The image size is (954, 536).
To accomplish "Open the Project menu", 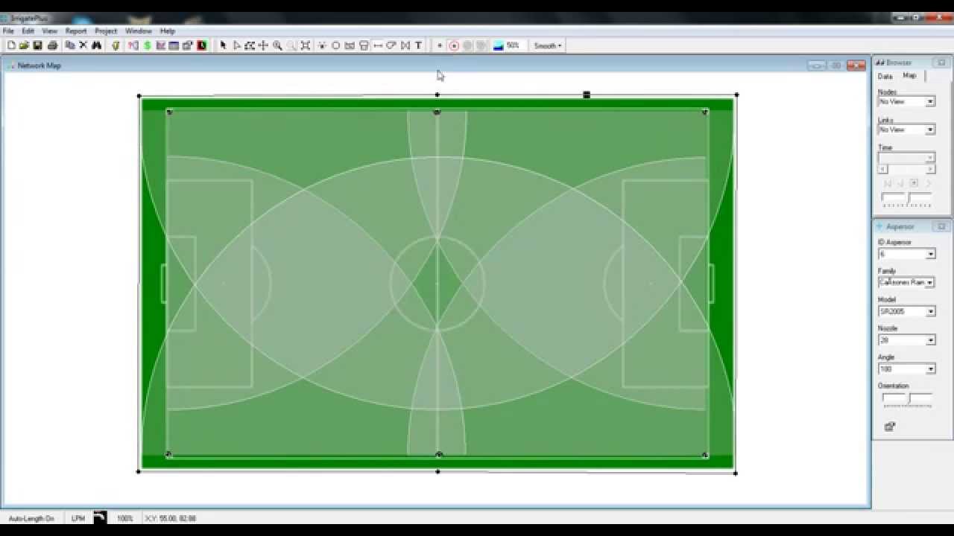I will point(106,31).
